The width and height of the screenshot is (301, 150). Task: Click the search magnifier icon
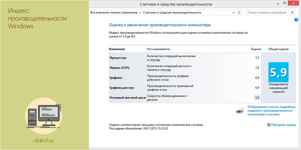pyautogui.click(x=292, y=12)
